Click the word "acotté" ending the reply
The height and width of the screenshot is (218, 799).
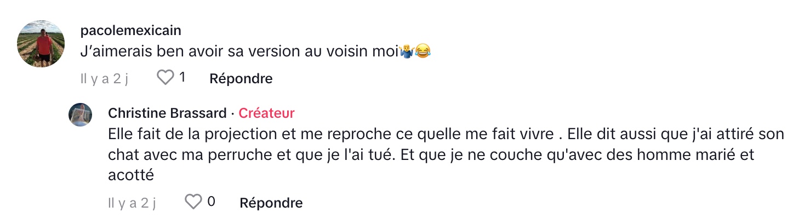[131, 175]
